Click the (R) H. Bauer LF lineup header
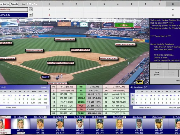 click(x=21, y=117)
